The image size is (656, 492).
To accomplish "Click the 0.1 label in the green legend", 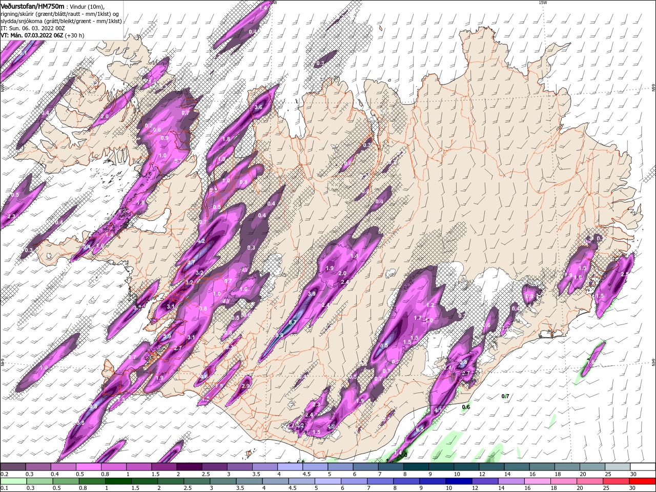I will [x=4, y=488].
